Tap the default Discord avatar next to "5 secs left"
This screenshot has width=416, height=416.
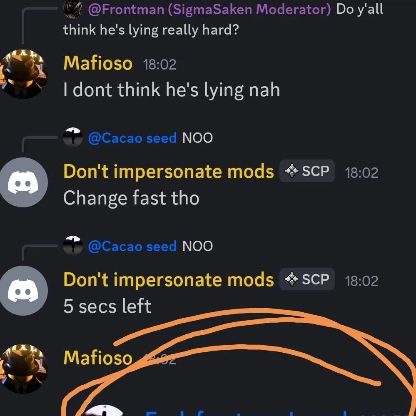pos(23,291)
